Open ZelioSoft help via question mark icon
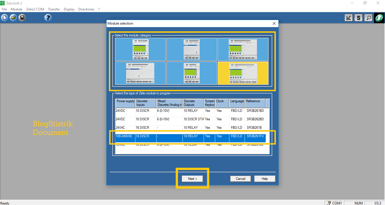 coord(48,17)
